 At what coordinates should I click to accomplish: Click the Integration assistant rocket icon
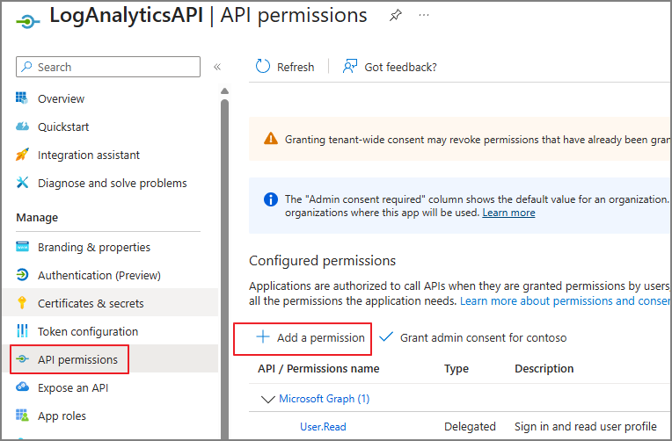coord(22,154)
